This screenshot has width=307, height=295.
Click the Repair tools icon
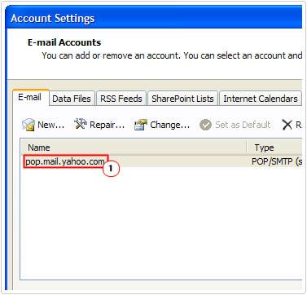81,125
